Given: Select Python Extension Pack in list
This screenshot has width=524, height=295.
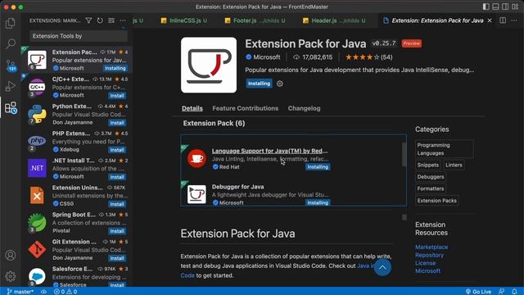Looking at the screenshot, I should pyautogui.click(x=78, y=114).
